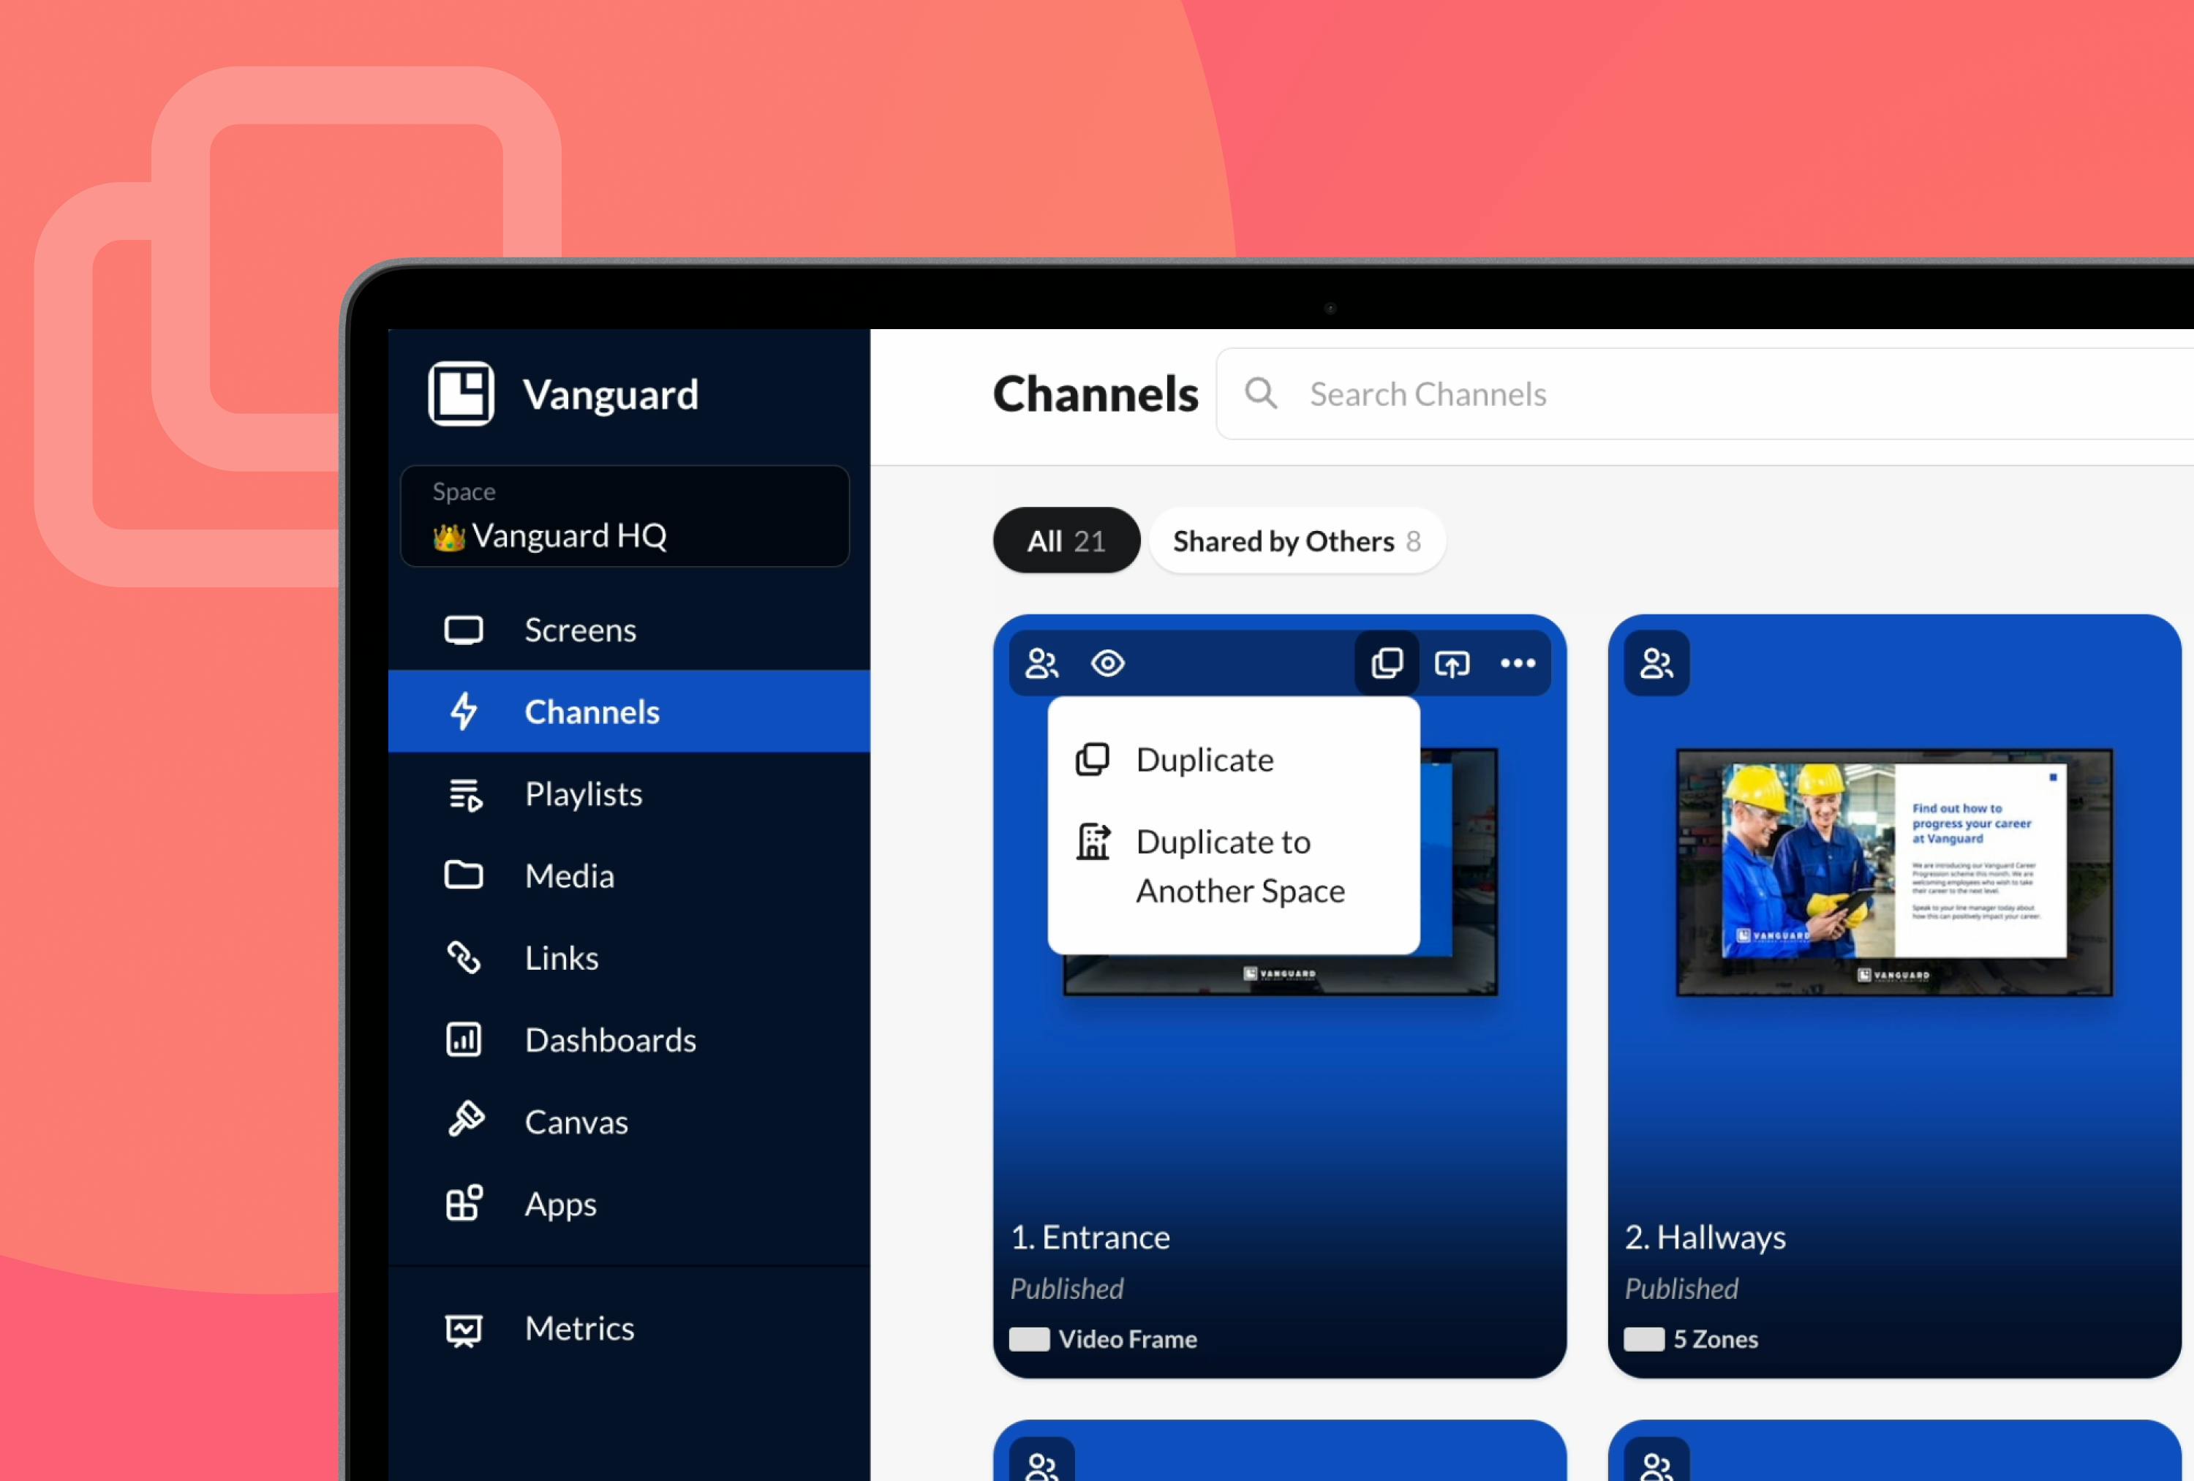View the Metrics page
Image resolution: width=2194 pixels, height=1481 pixels.
point(578,1327)
